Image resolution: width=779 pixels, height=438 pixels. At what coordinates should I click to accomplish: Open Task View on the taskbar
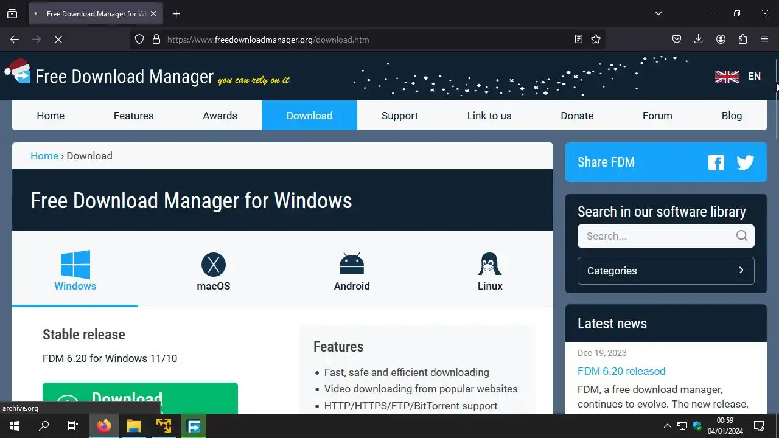(x=73, y=426)
